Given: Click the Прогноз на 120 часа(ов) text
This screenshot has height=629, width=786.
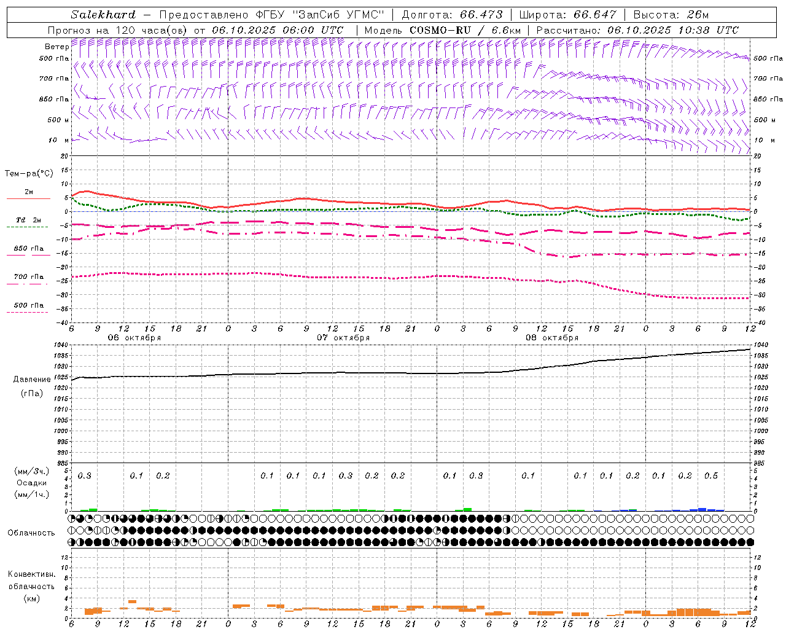Looking at the screenshot, I should (x=118, y=30).
